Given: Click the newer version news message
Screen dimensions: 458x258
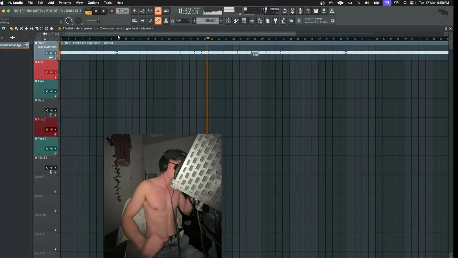Looking at the screenshot, I should pos(317,20).
